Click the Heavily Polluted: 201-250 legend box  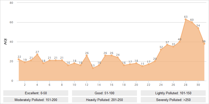[104, 100]
